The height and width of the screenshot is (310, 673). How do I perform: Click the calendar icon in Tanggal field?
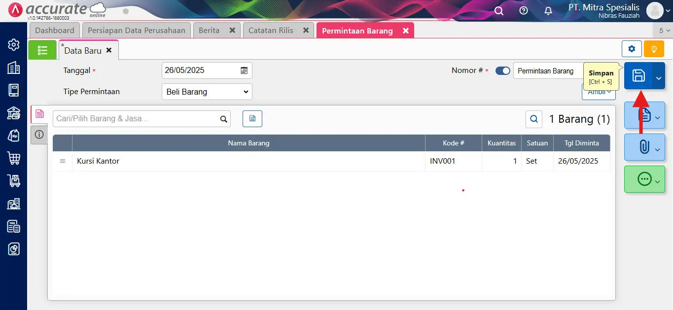pyautogui.click(x=244, y=70)
